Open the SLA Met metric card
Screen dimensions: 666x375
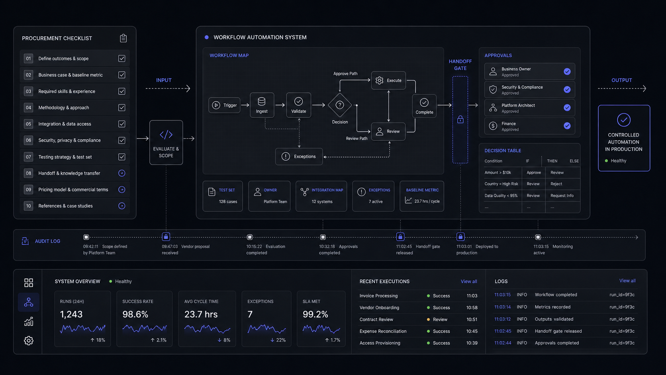321,319
